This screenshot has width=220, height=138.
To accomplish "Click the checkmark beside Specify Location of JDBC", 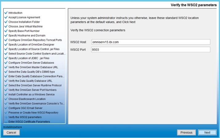I will coord(6,58).
